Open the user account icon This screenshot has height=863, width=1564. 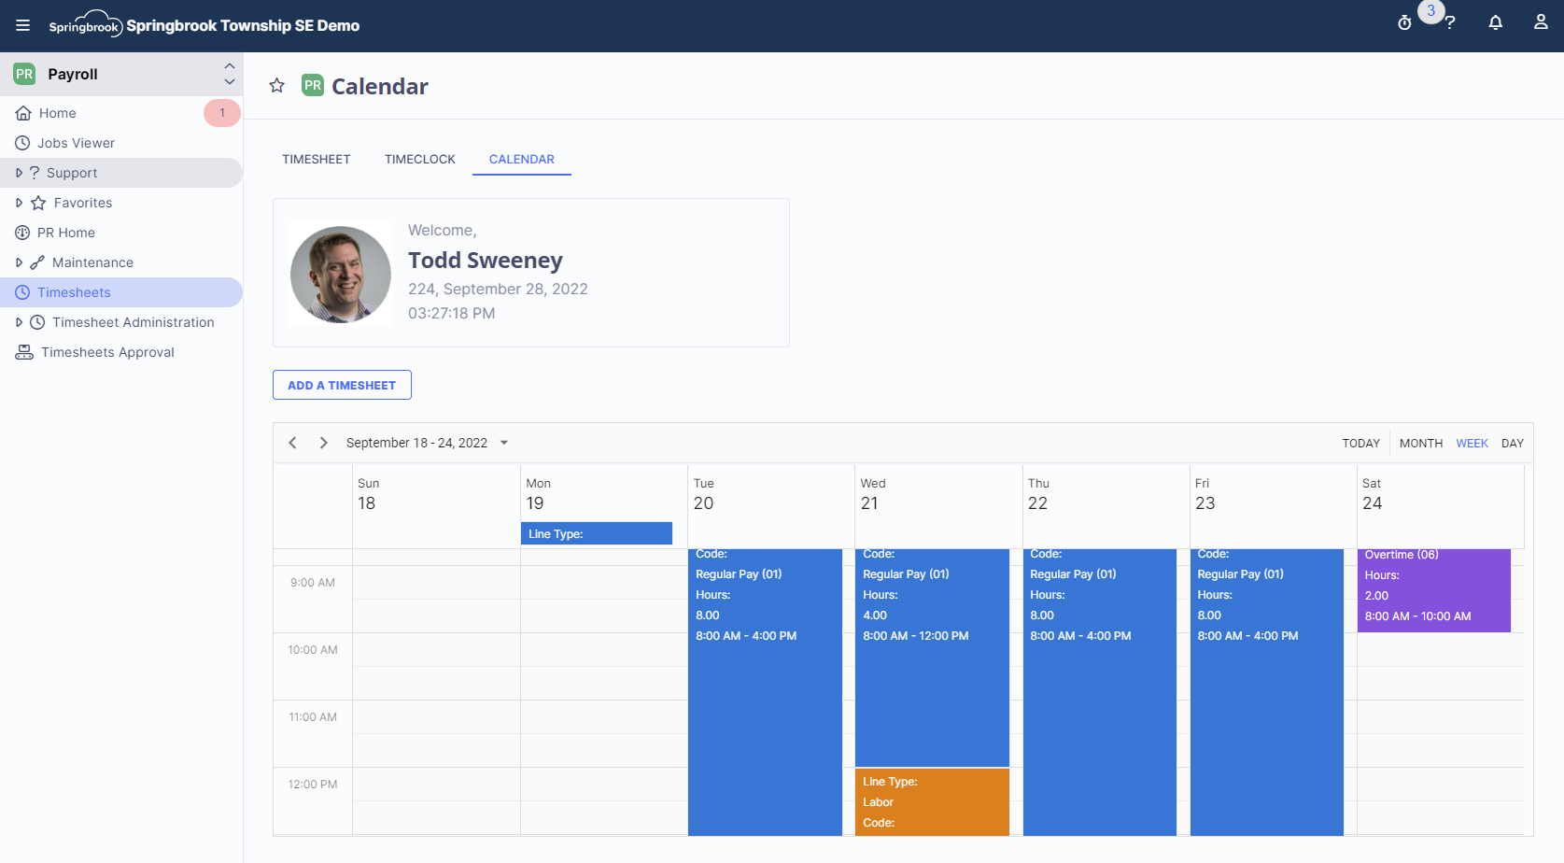pos(1541,21)
